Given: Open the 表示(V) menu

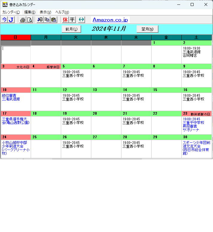Looking at the screenshot, I should 45,12.
